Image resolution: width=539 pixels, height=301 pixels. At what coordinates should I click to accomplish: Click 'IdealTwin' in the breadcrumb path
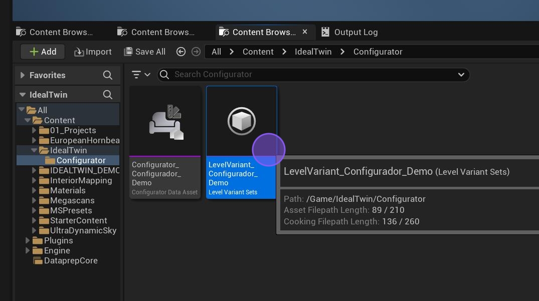[313, 52]
